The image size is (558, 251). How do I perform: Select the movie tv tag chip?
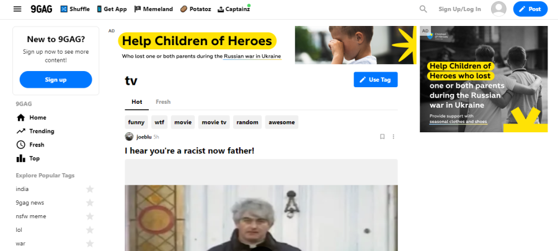214,122
